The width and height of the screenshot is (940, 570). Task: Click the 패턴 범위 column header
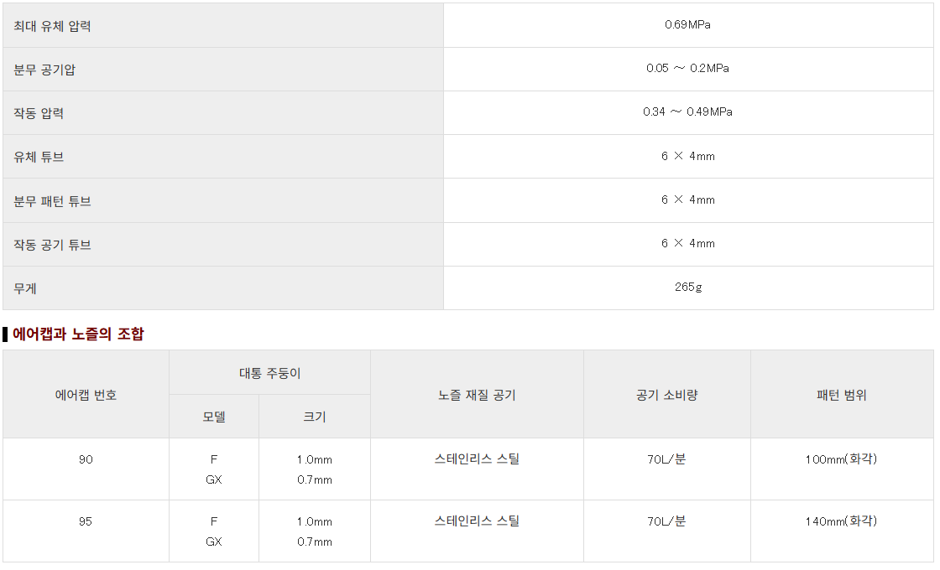(x=841, y=395)
